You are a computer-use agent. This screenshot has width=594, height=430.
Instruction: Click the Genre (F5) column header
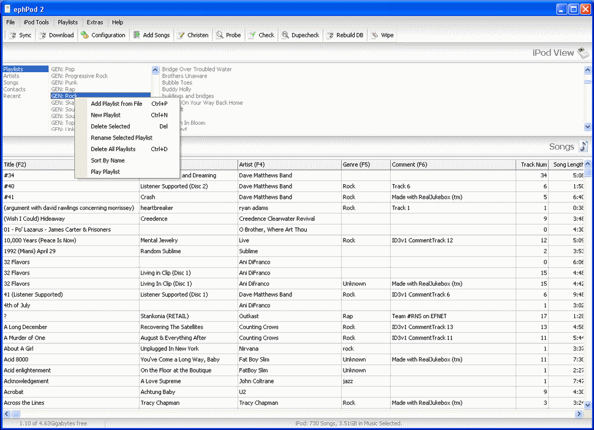tap(366, 165)
